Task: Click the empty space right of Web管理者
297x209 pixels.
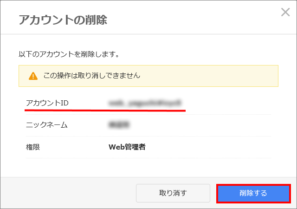Action: pos(208,147)
